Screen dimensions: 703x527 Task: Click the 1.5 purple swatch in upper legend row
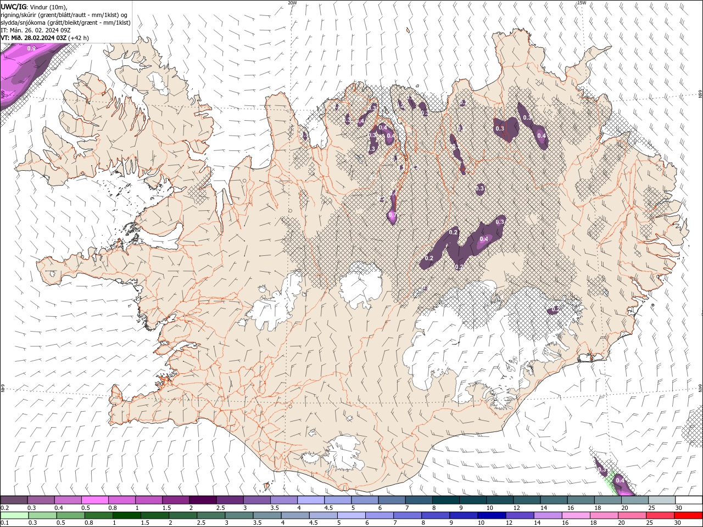pos(176,500)
